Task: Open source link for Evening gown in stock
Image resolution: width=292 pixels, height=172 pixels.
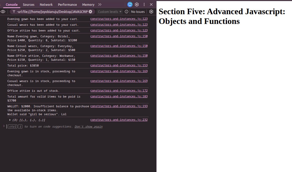Action: point(119,71)
